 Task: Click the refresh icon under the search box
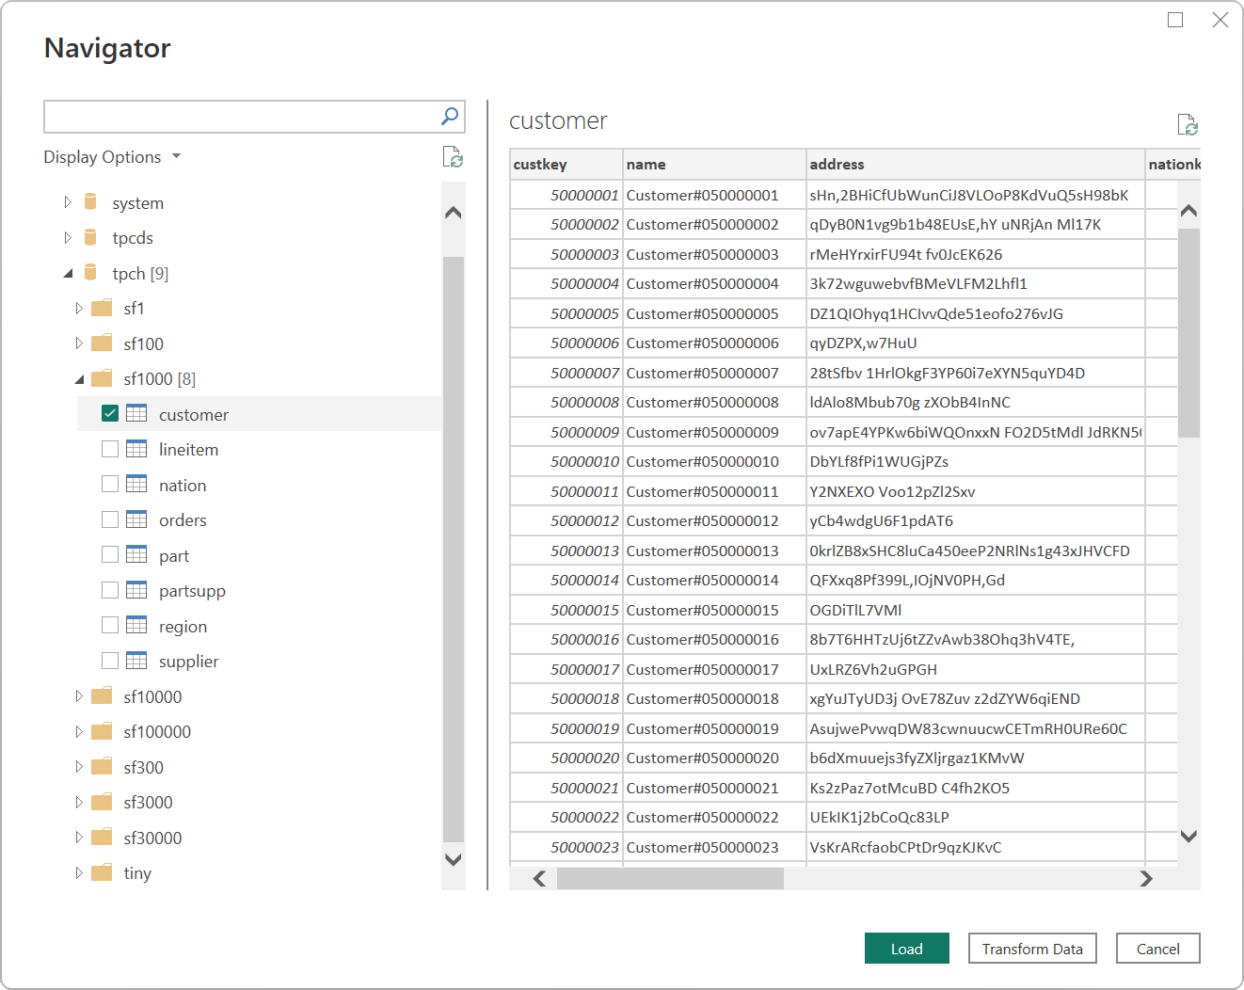453,157
